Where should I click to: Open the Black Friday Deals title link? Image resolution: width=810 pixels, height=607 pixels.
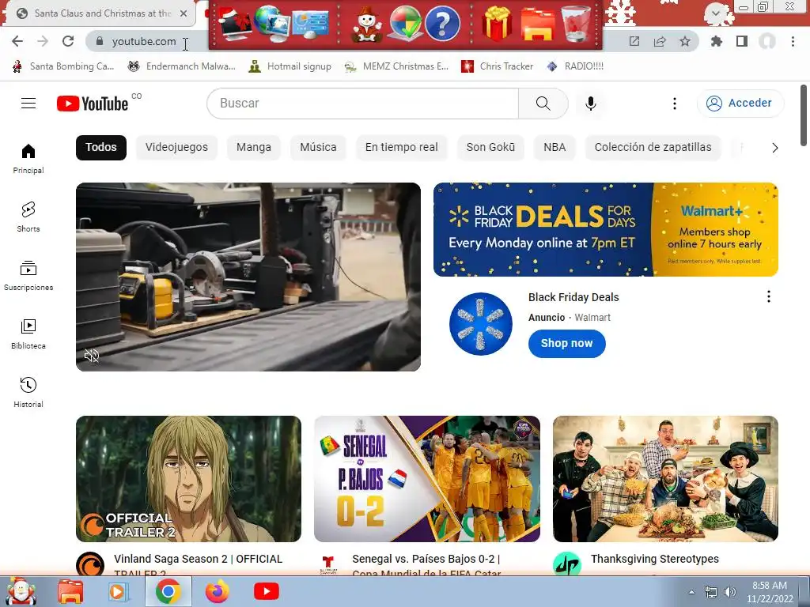point(573,297)
